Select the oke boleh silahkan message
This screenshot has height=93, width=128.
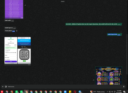click(94, 24)
